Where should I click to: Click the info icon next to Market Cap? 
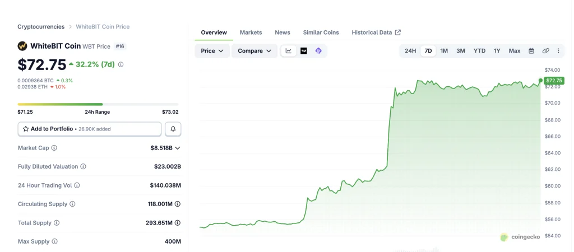coord(54,148)
